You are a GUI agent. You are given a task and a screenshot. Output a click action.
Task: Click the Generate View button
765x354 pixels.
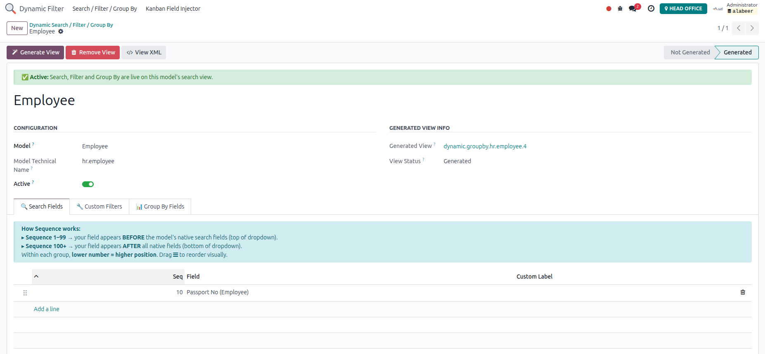click(x=36, y=52)
